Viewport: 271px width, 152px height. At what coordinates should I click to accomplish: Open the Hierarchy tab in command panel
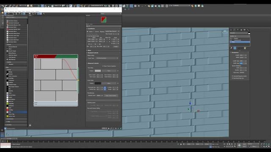238,30
